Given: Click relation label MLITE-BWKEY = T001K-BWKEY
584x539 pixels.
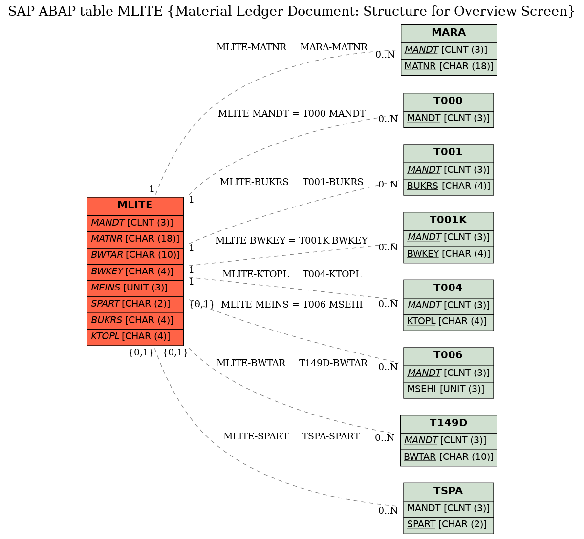Looking at the screenshot, I should point(292,240).
